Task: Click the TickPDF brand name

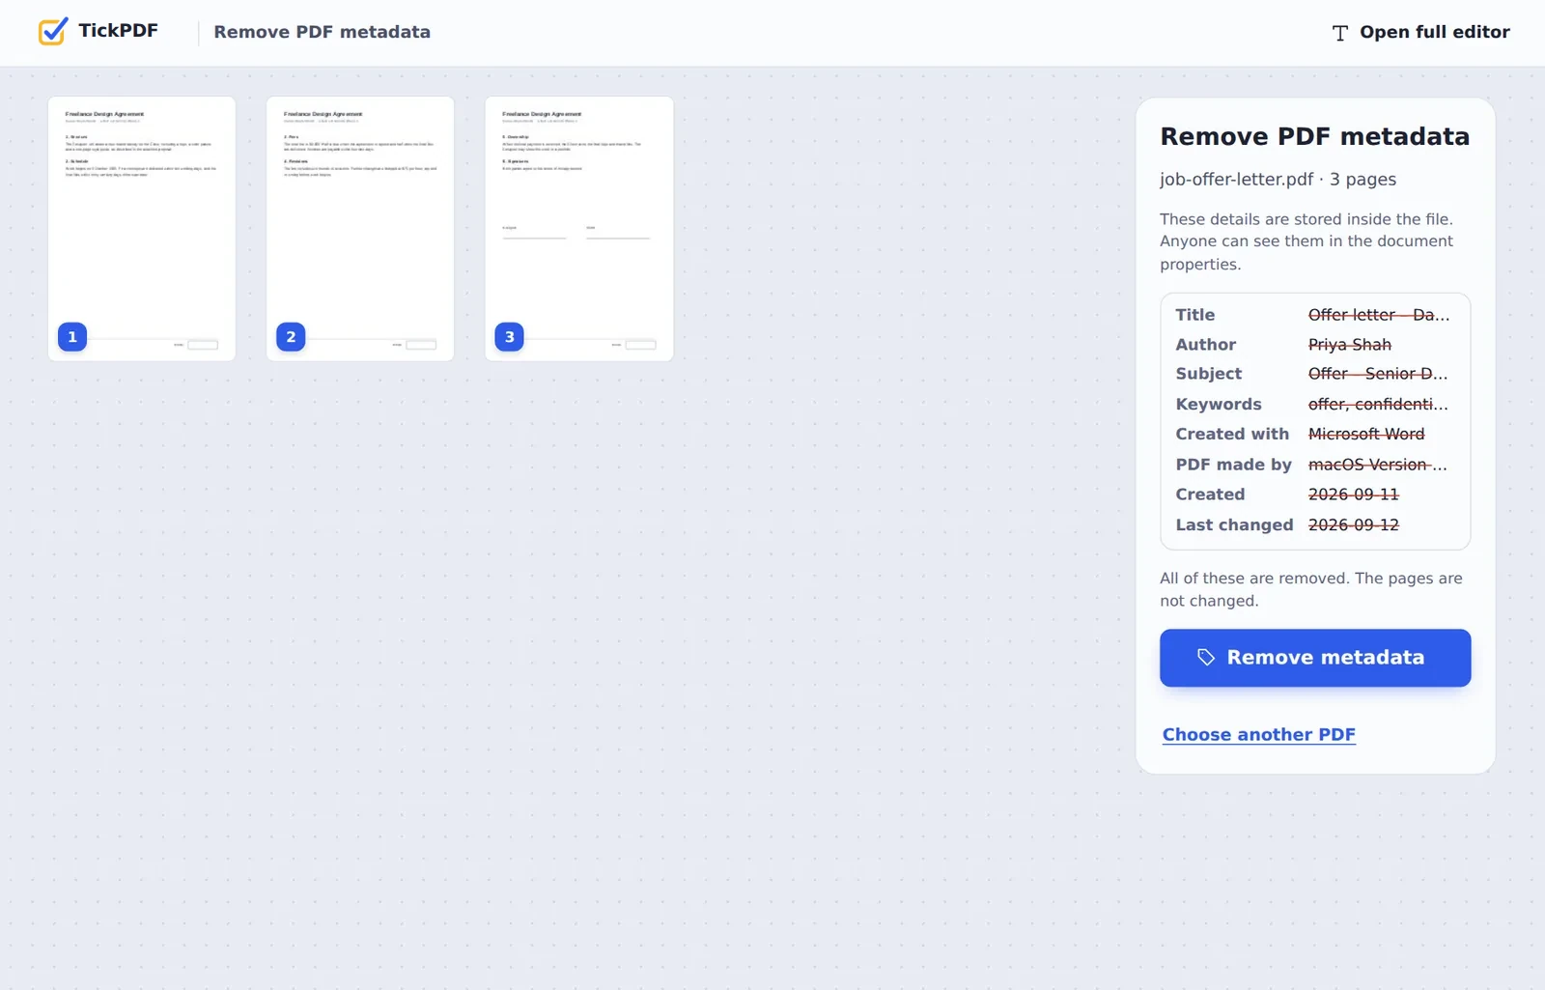Action: [x=118, y=31]
